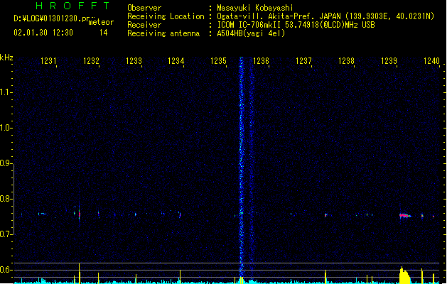Click the 0.7 kHz frequency axis label
Image resolution: width=447 pixels, height=284 pixels.
coord(6,234)
